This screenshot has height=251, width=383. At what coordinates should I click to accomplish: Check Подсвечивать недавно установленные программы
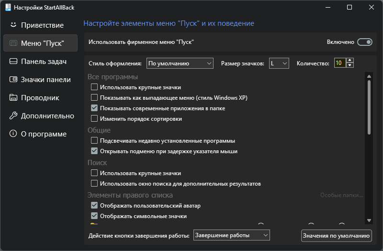(x=94, y=140)
